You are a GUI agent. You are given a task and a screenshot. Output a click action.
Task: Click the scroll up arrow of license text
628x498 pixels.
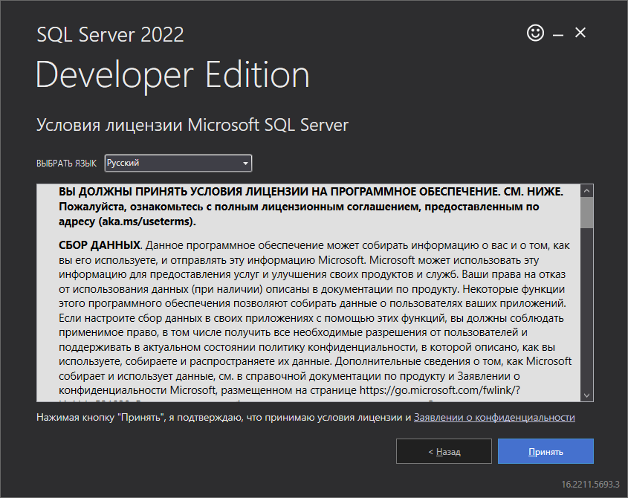coord(586,190)
